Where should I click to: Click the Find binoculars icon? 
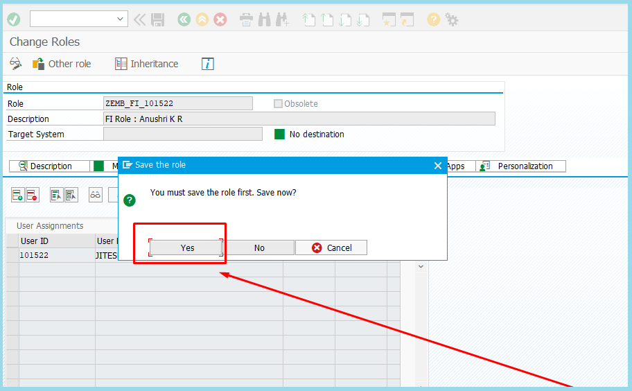pyautogui.click(x=264, y=19)
